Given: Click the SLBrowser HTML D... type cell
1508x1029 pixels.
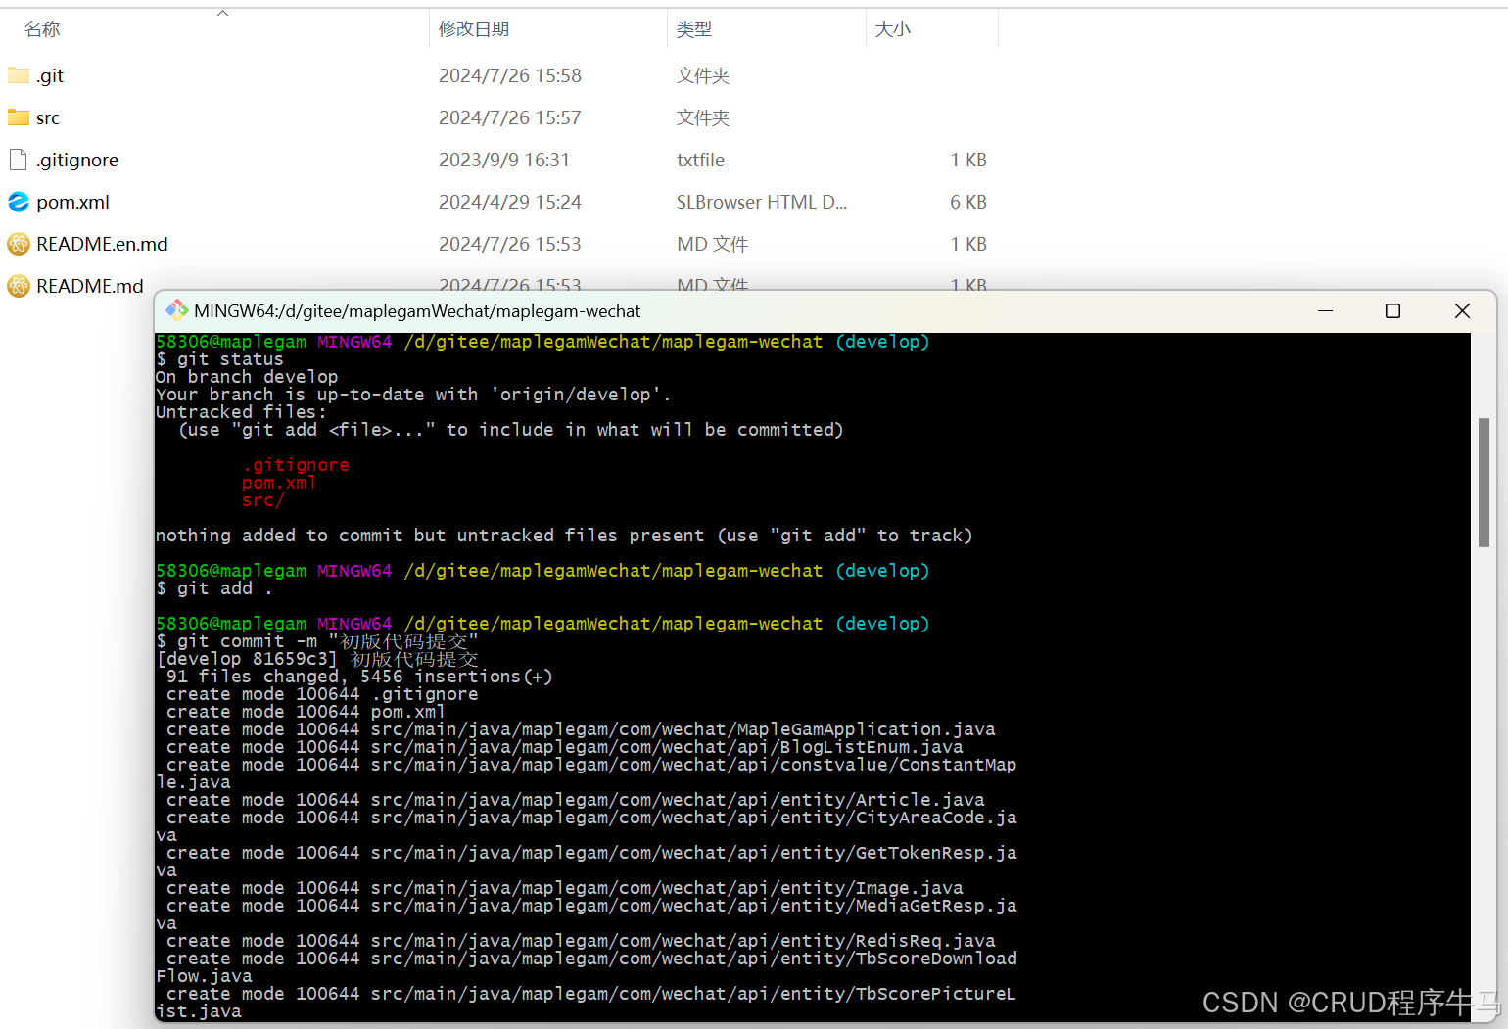Looking at the screenshot, I should click(762, 202).
